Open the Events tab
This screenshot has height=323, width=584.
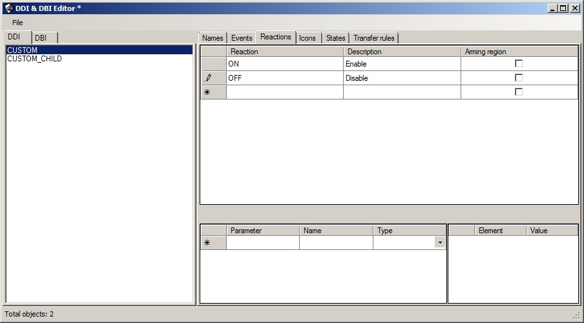[x=242, y=38]
